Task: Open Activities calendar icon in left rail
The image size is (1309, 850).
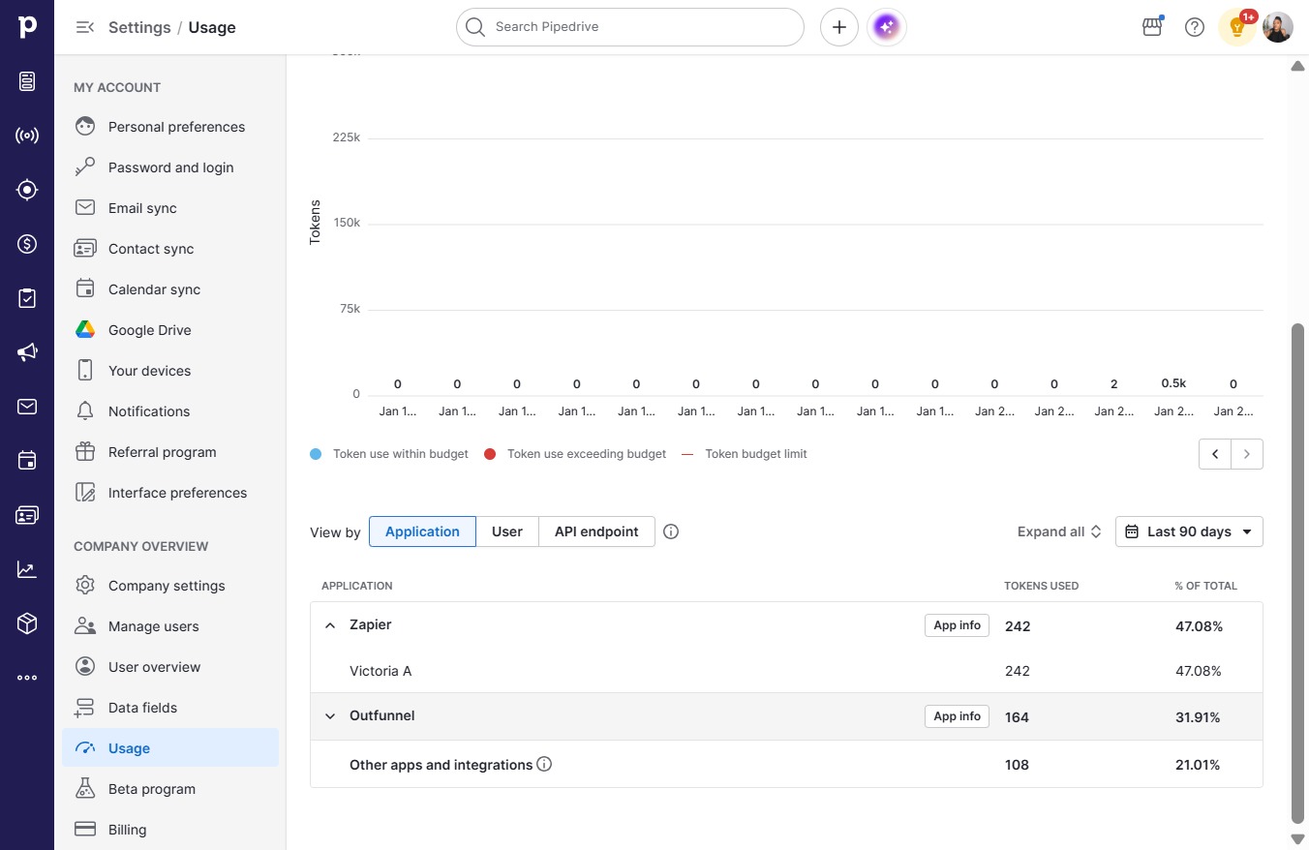Action: [27, 461]
